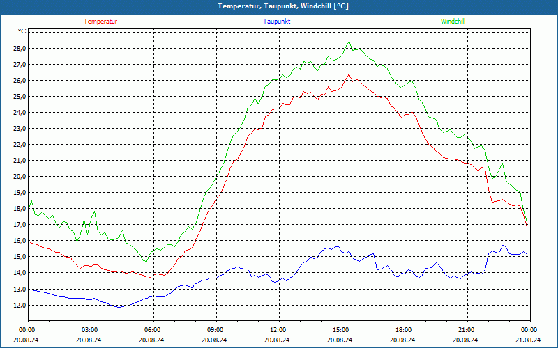Image resolution: width=558 pixels, height=348 pixels.
Task: Click the 21.08.24 date label
Action: tap(528, 340)
